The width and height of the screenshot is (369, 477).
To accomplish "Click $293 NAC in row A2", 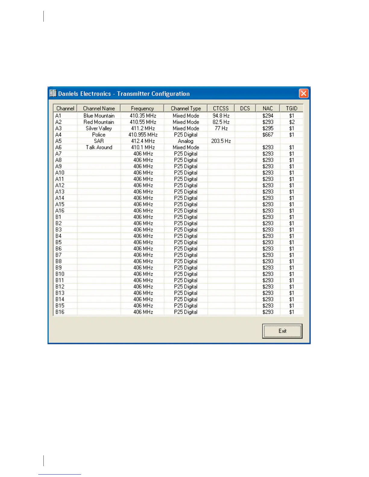I will (x=268, y=122).
